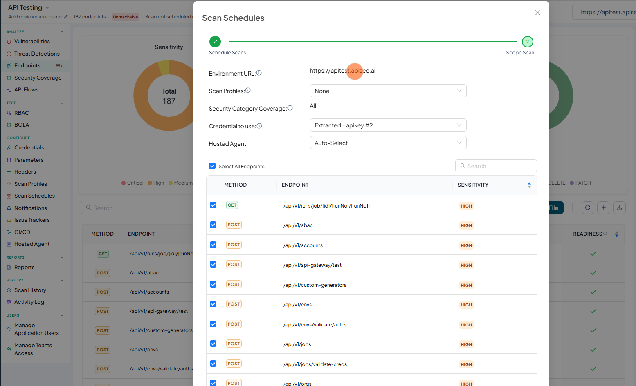Image resolution: width=636 pixels, height=386 pixels.
Task: Open Manage Application Users
Action: pyautogui.click(x=36, y=329)
